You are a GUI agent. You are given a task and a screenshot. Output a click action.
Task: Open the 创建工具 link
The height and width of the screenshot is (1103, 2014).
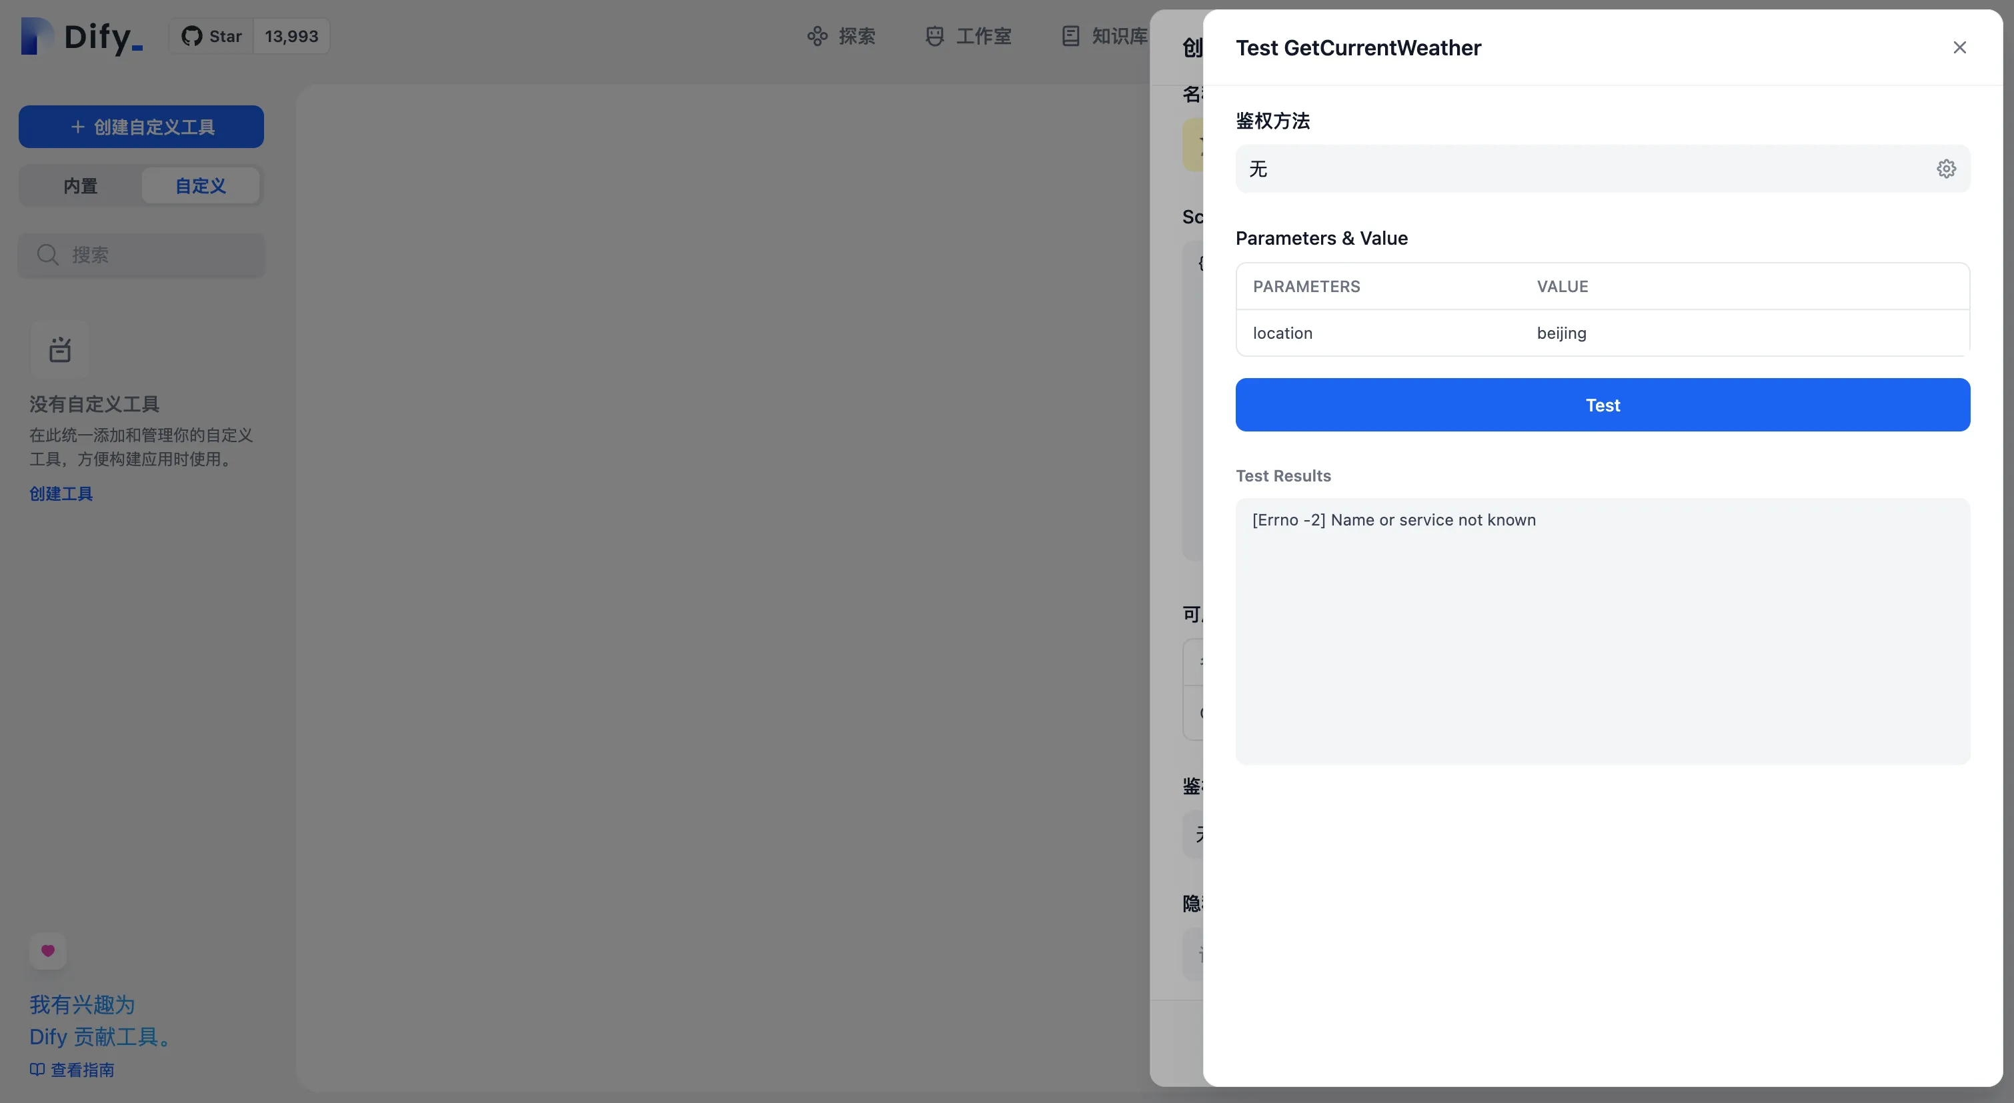(61, 493)
